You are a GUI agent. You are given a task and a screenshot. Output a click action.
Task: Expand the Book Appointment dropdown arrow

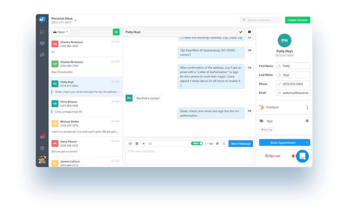(307, 142)
